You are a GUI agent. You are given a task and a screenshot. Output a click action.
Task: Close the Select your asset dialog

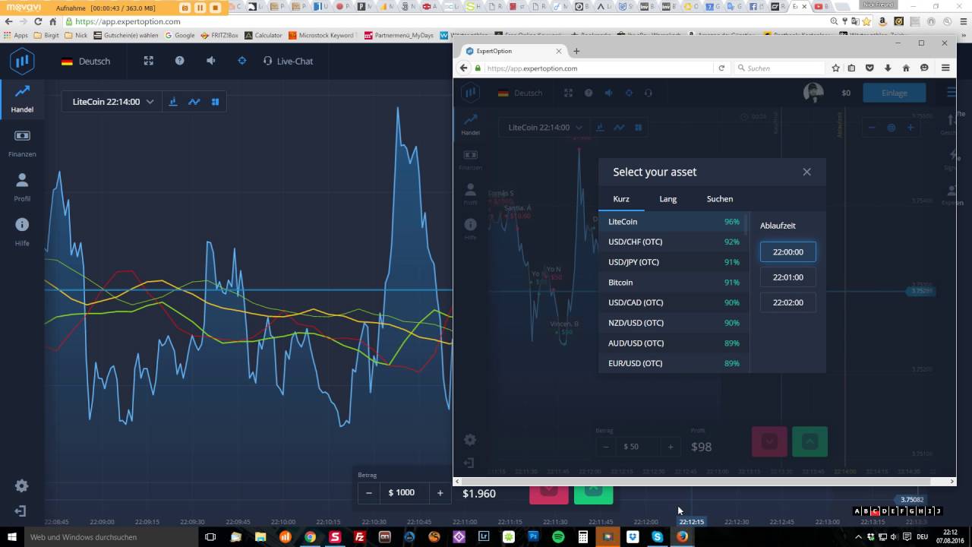pyautogui.click(x=806, y=172)
